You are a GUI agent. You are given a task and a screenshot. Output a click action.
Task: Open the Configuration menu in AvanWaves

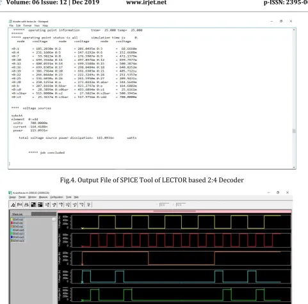point(56,197)
